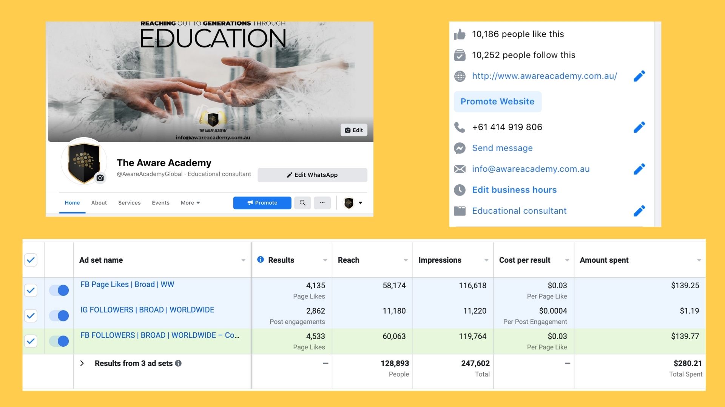Click the 247,602 total impressions value
This screenshot has height=407, width=725.
475,363
